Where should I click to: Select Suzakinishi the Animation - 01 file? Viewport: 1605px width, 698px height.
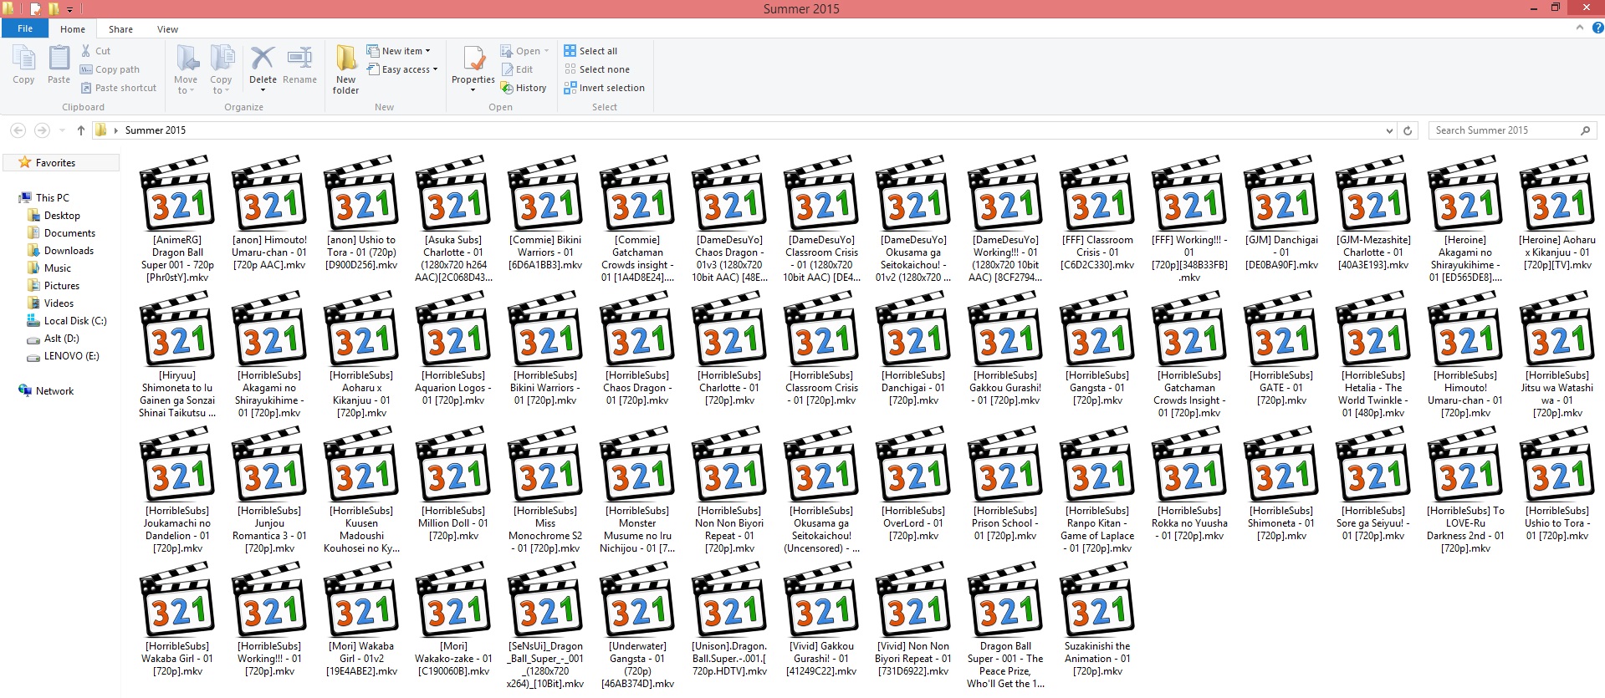[1097, 619]
